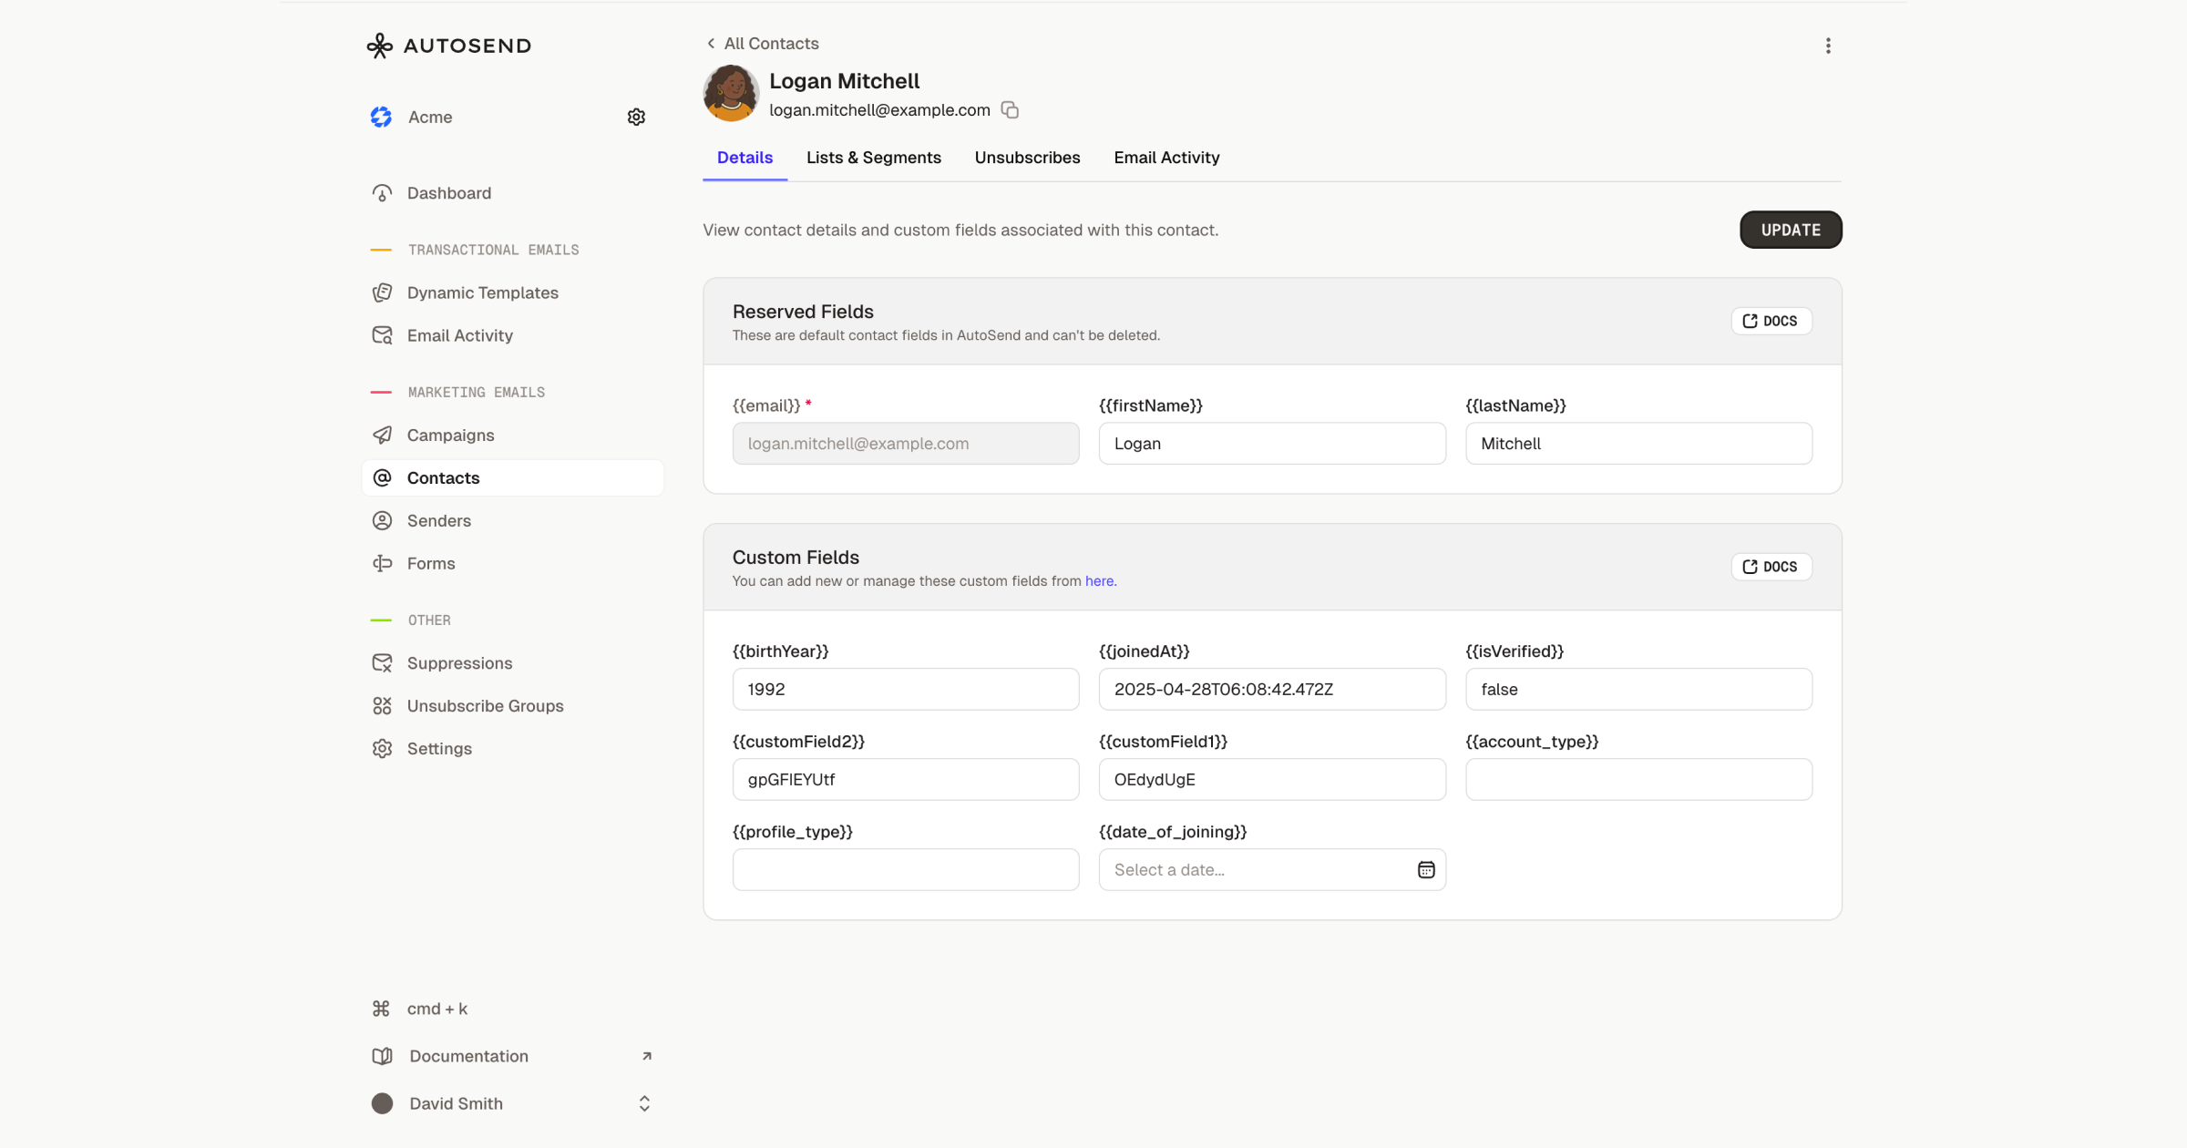Switch to Lists & Segments tab

point(873,158)
